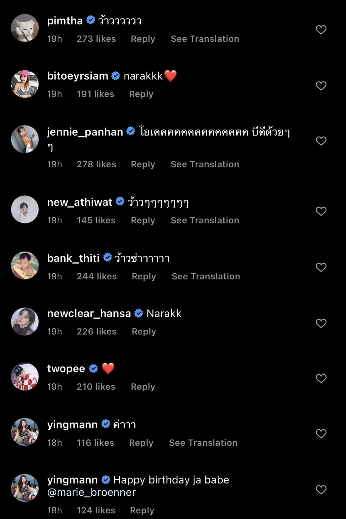Open bitoeyrsiam's profile from username
Screen dimensions: 346x519
click(78, 76)
